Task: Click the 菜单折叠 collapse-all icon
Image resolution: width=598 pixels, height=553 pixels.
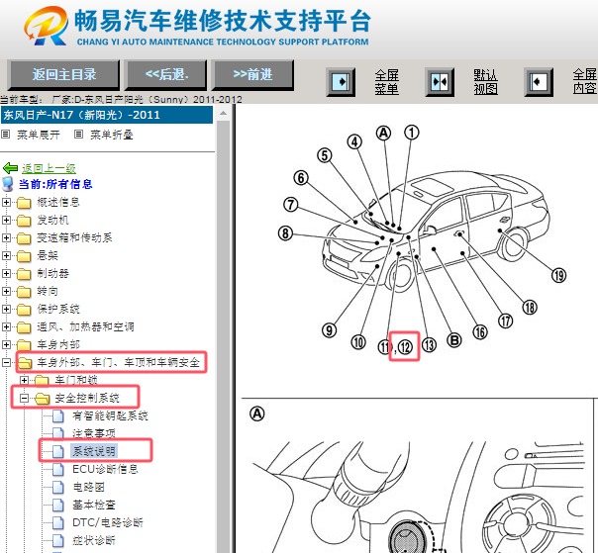Action: [x=78, y=135]
